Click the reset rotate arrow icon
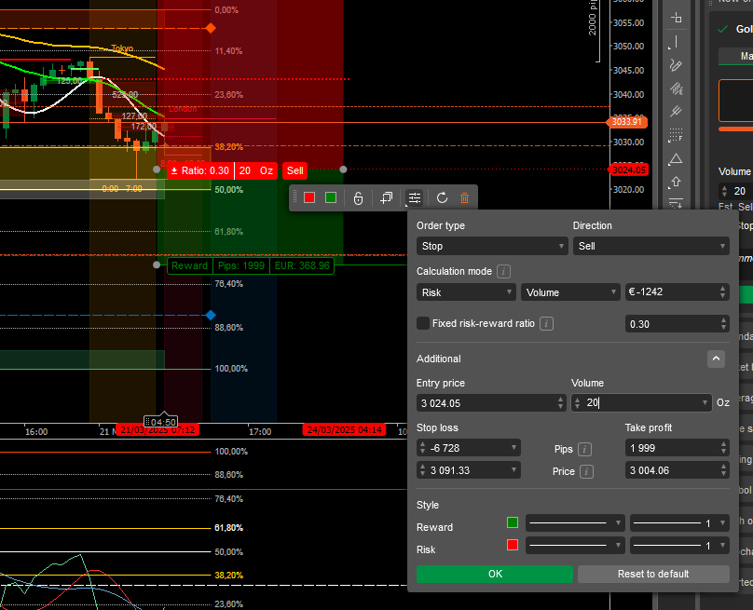Screen dimensions: 753x610 pyautogui.click(x=443, y=197)
